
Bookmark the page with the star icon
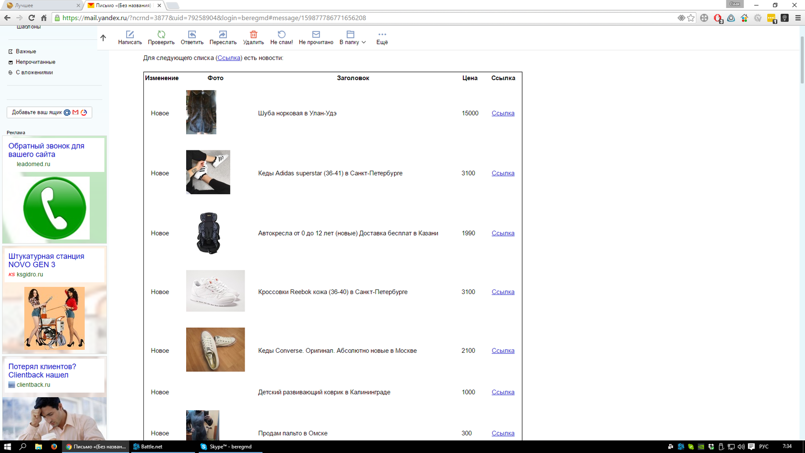(691, 18)
